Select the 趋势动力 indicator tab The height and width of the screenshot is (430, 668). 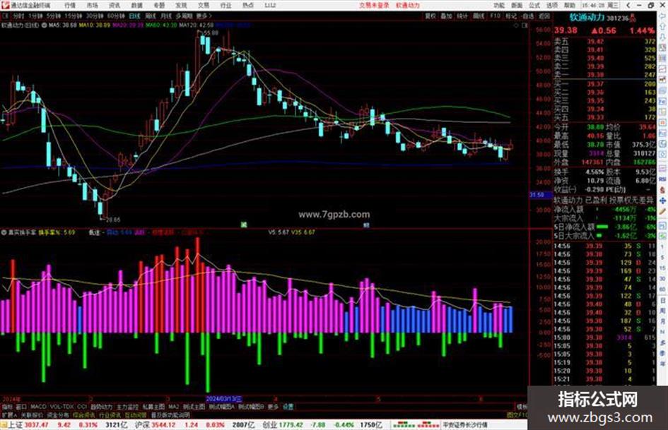[x=101, y=407]
